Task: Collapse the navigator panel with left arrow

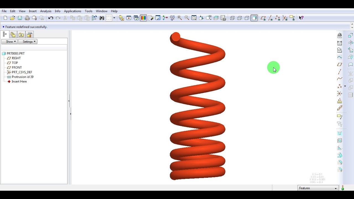Action: pos(69,101)
